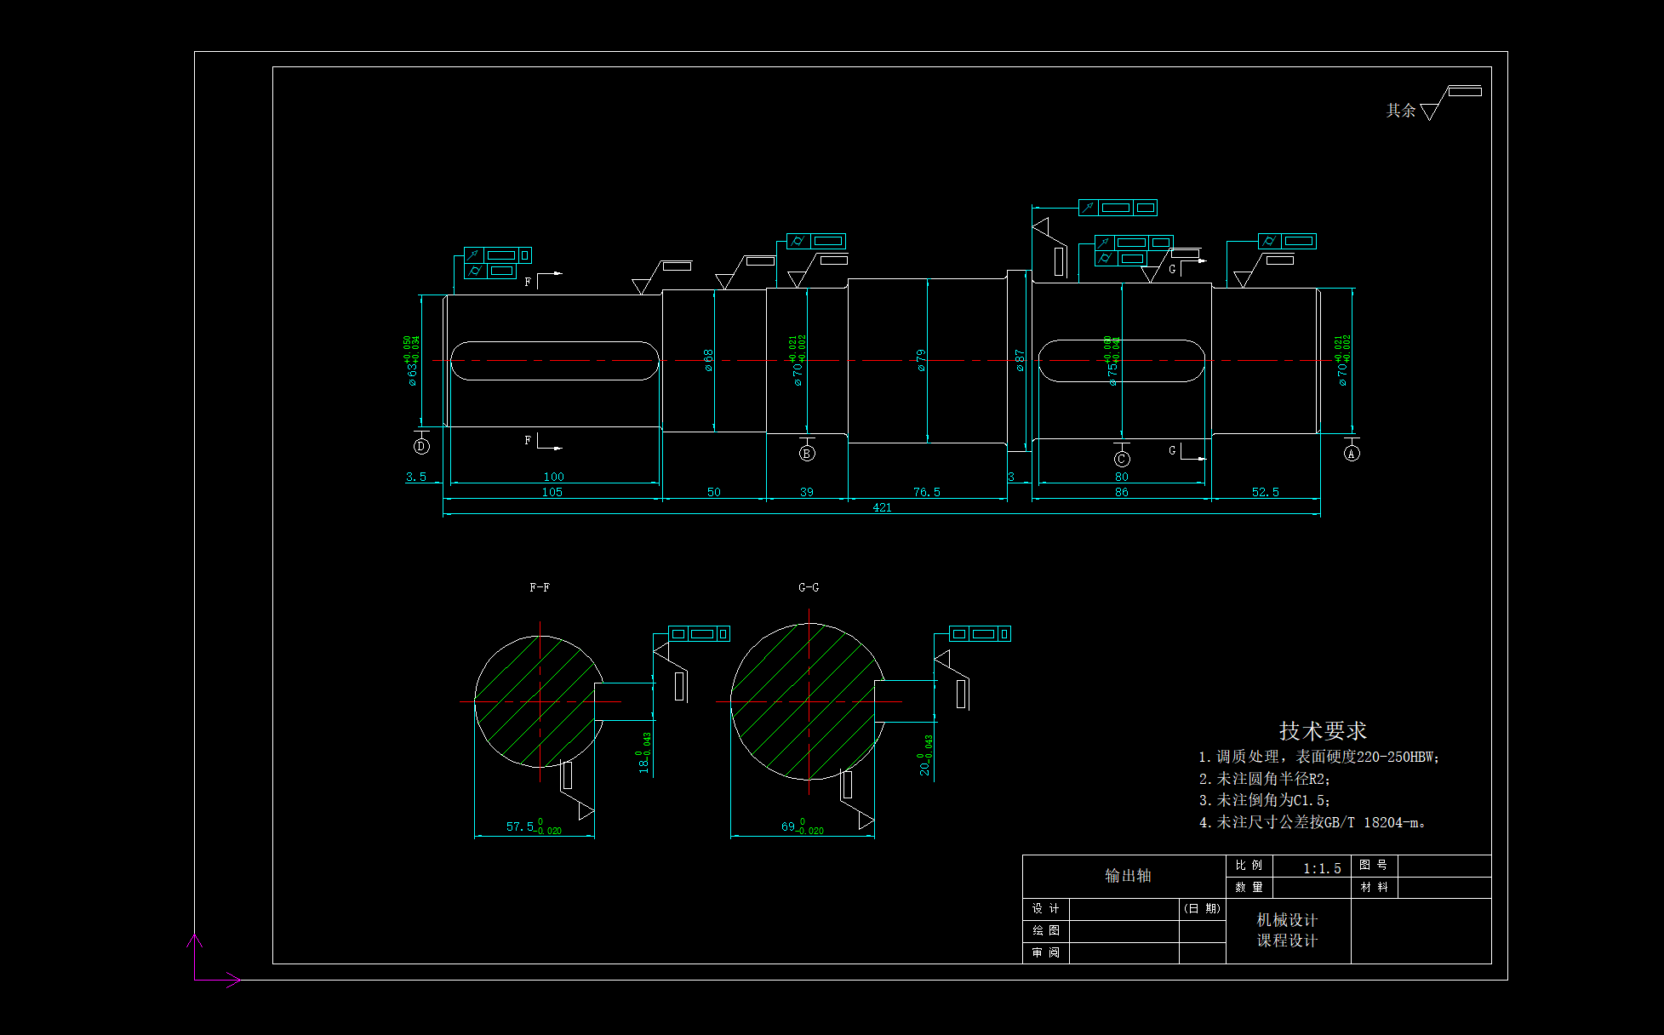Click the (日期) title block cell
This screenshot has height=1035, width=1664.
[1202, 908]
